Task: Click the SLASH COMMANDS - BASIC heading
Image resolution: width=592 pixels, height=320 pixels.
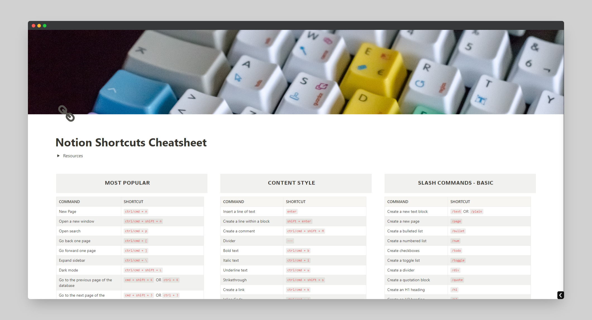Action: (x=455, y=183)
